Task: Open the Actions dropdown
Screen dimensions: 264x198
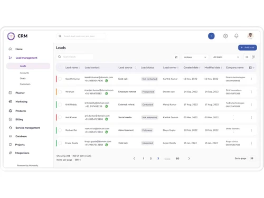Action: [195, 57]
